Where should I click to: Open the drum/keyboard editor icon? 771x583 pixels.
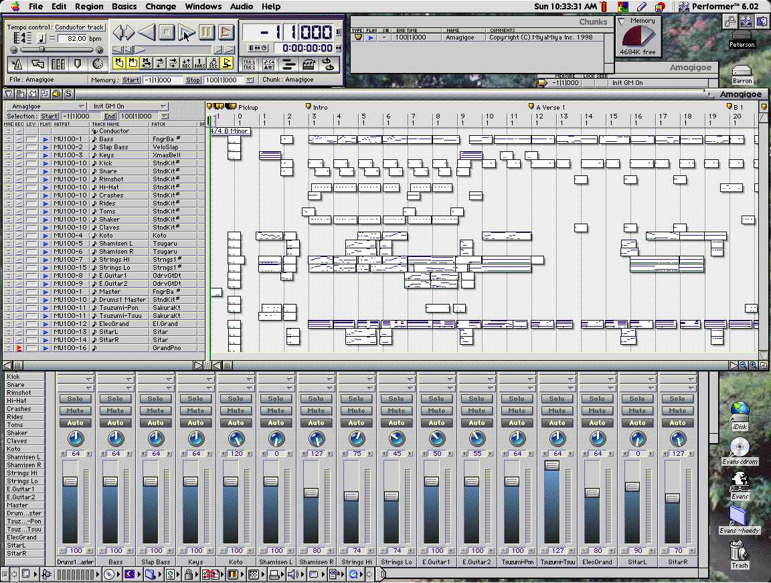pos(309,64)
